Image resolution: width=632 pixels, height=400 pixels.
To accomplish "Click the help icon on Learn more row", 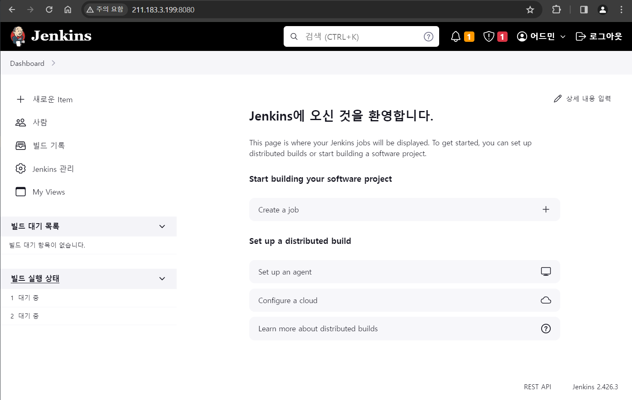I will pyautogui.click(x=546, y=329).
